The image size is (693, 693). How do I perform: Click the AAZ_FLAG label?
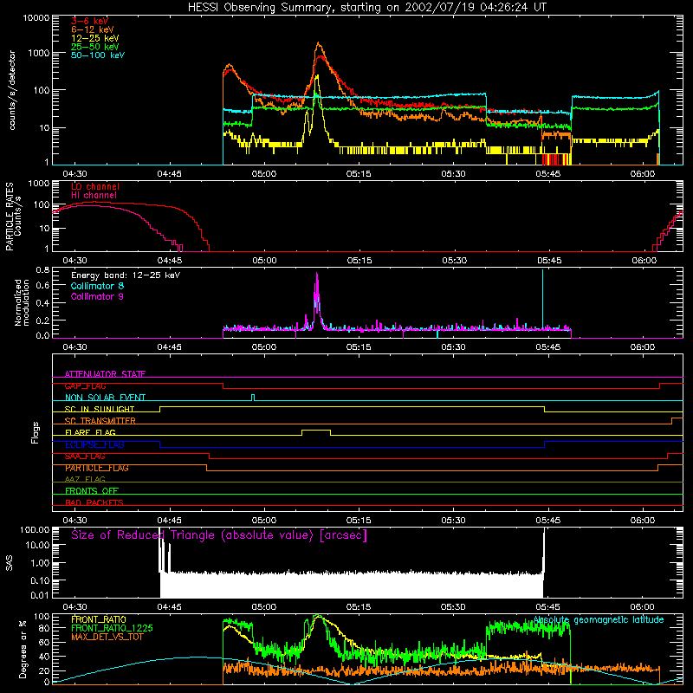(85, 479)
